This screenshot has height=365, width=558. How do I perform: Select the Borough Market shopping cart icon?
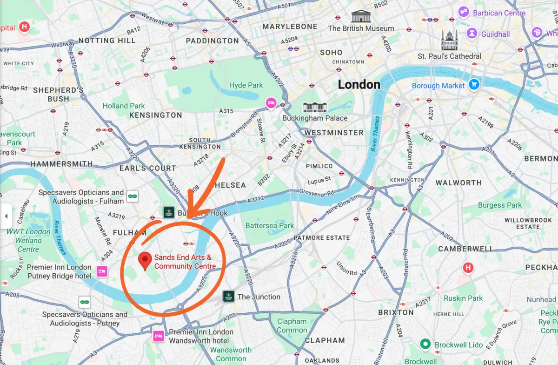point(474,85)
